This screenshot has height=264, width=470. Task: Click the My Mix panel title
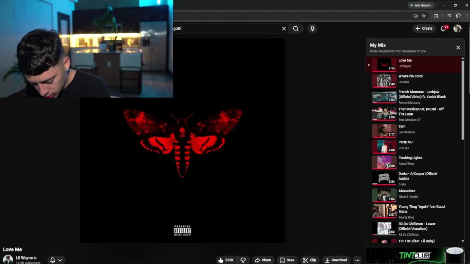coord(378,45)
